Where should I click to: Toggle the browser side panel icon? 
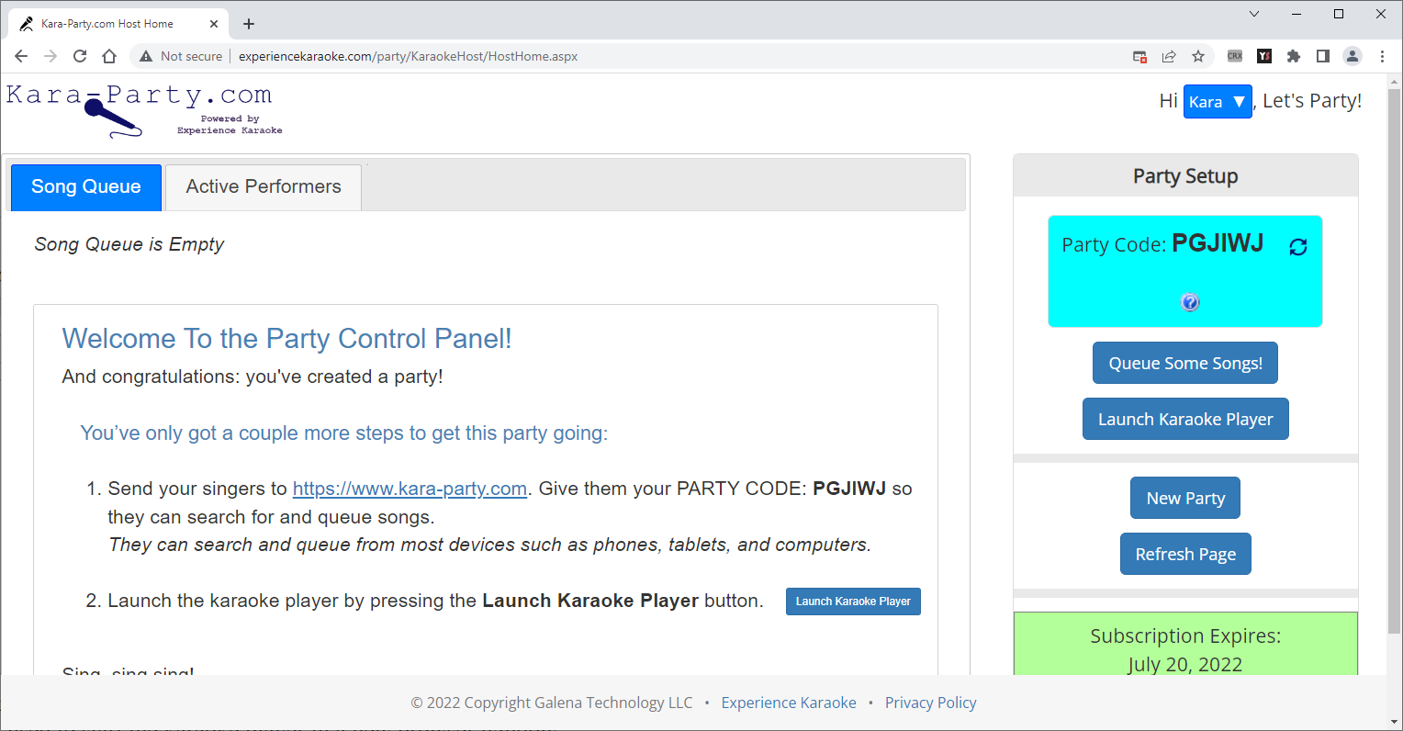1323,56
